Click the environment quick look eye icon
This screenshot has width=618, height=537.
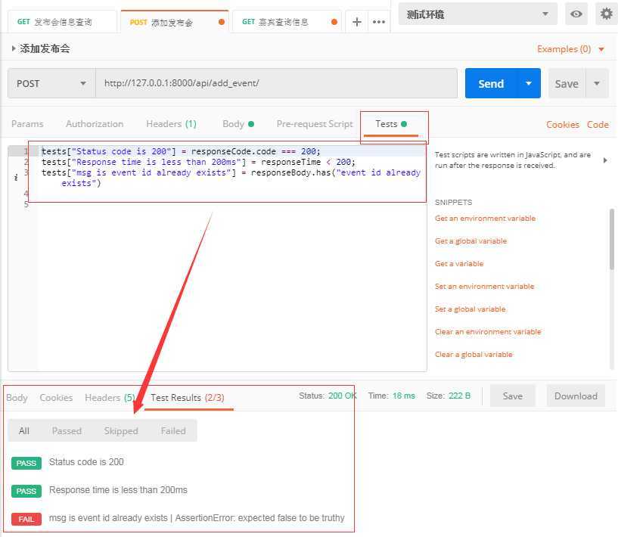point(576,14)
